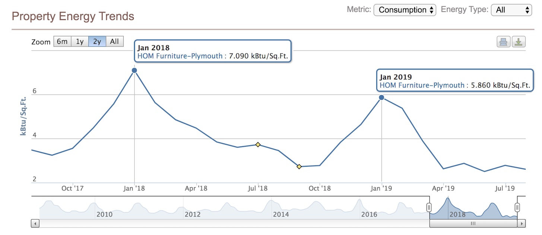Show All time zoom range
This screenshot has width=542, height=235.
(114, 42)
